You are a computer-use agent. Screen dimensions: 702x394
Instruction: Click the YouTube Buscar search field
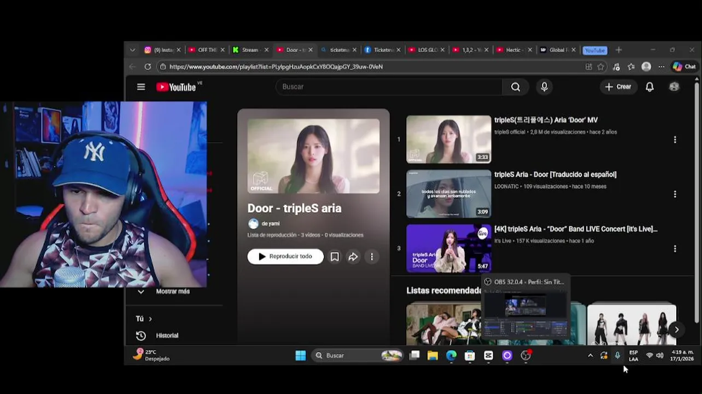click(x=389, y=87)
